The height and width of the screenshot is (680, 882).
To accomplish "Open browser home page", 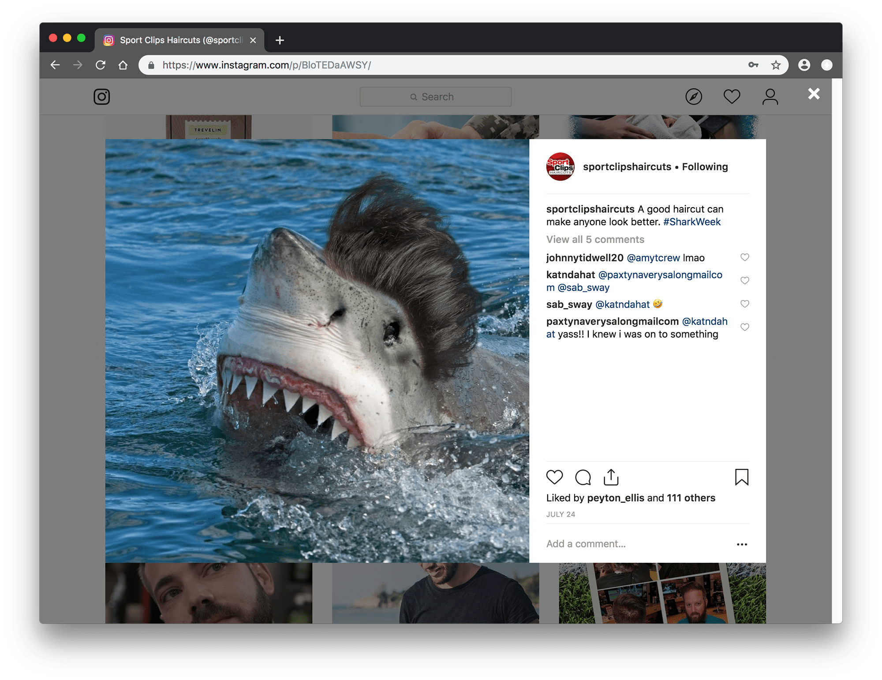I will [x=123, y=65].
